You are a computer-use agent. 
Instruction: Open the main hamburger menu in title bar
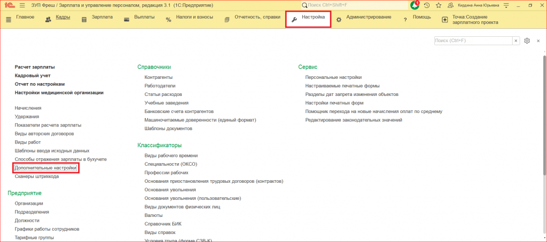click(x=22, y=5)
